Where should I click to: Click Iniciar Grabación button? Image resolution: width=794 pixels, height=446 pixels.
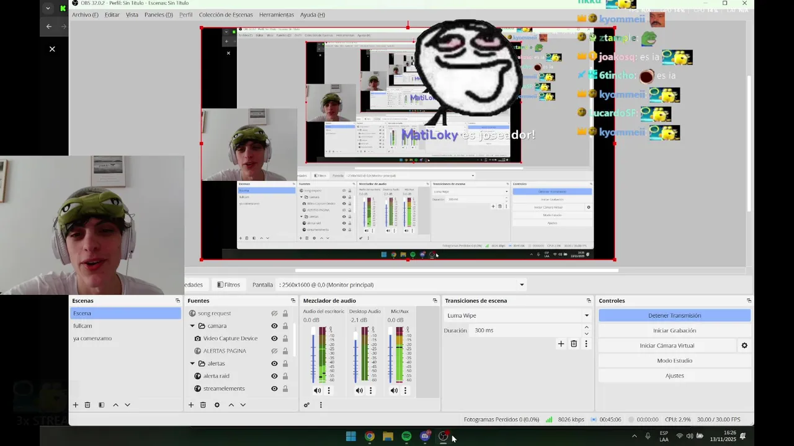pyautogui.click(x=674, y=331)
